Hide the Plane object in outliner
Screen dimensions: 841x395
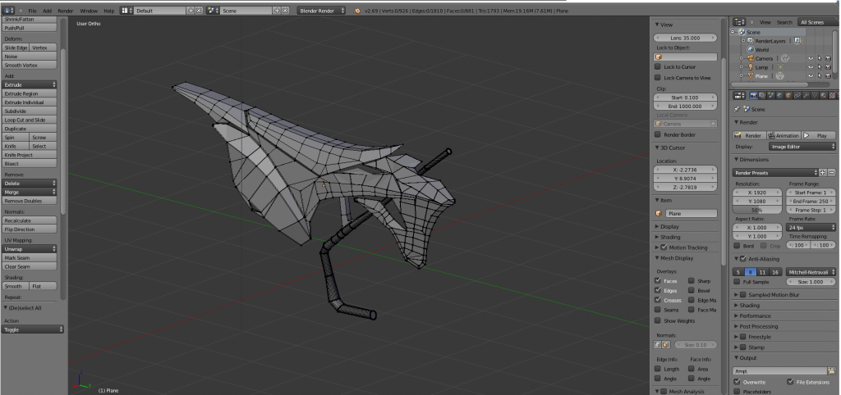(x=811, y=75)
